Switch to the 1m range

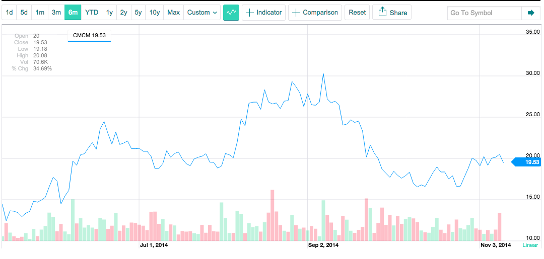click(40, 13)
